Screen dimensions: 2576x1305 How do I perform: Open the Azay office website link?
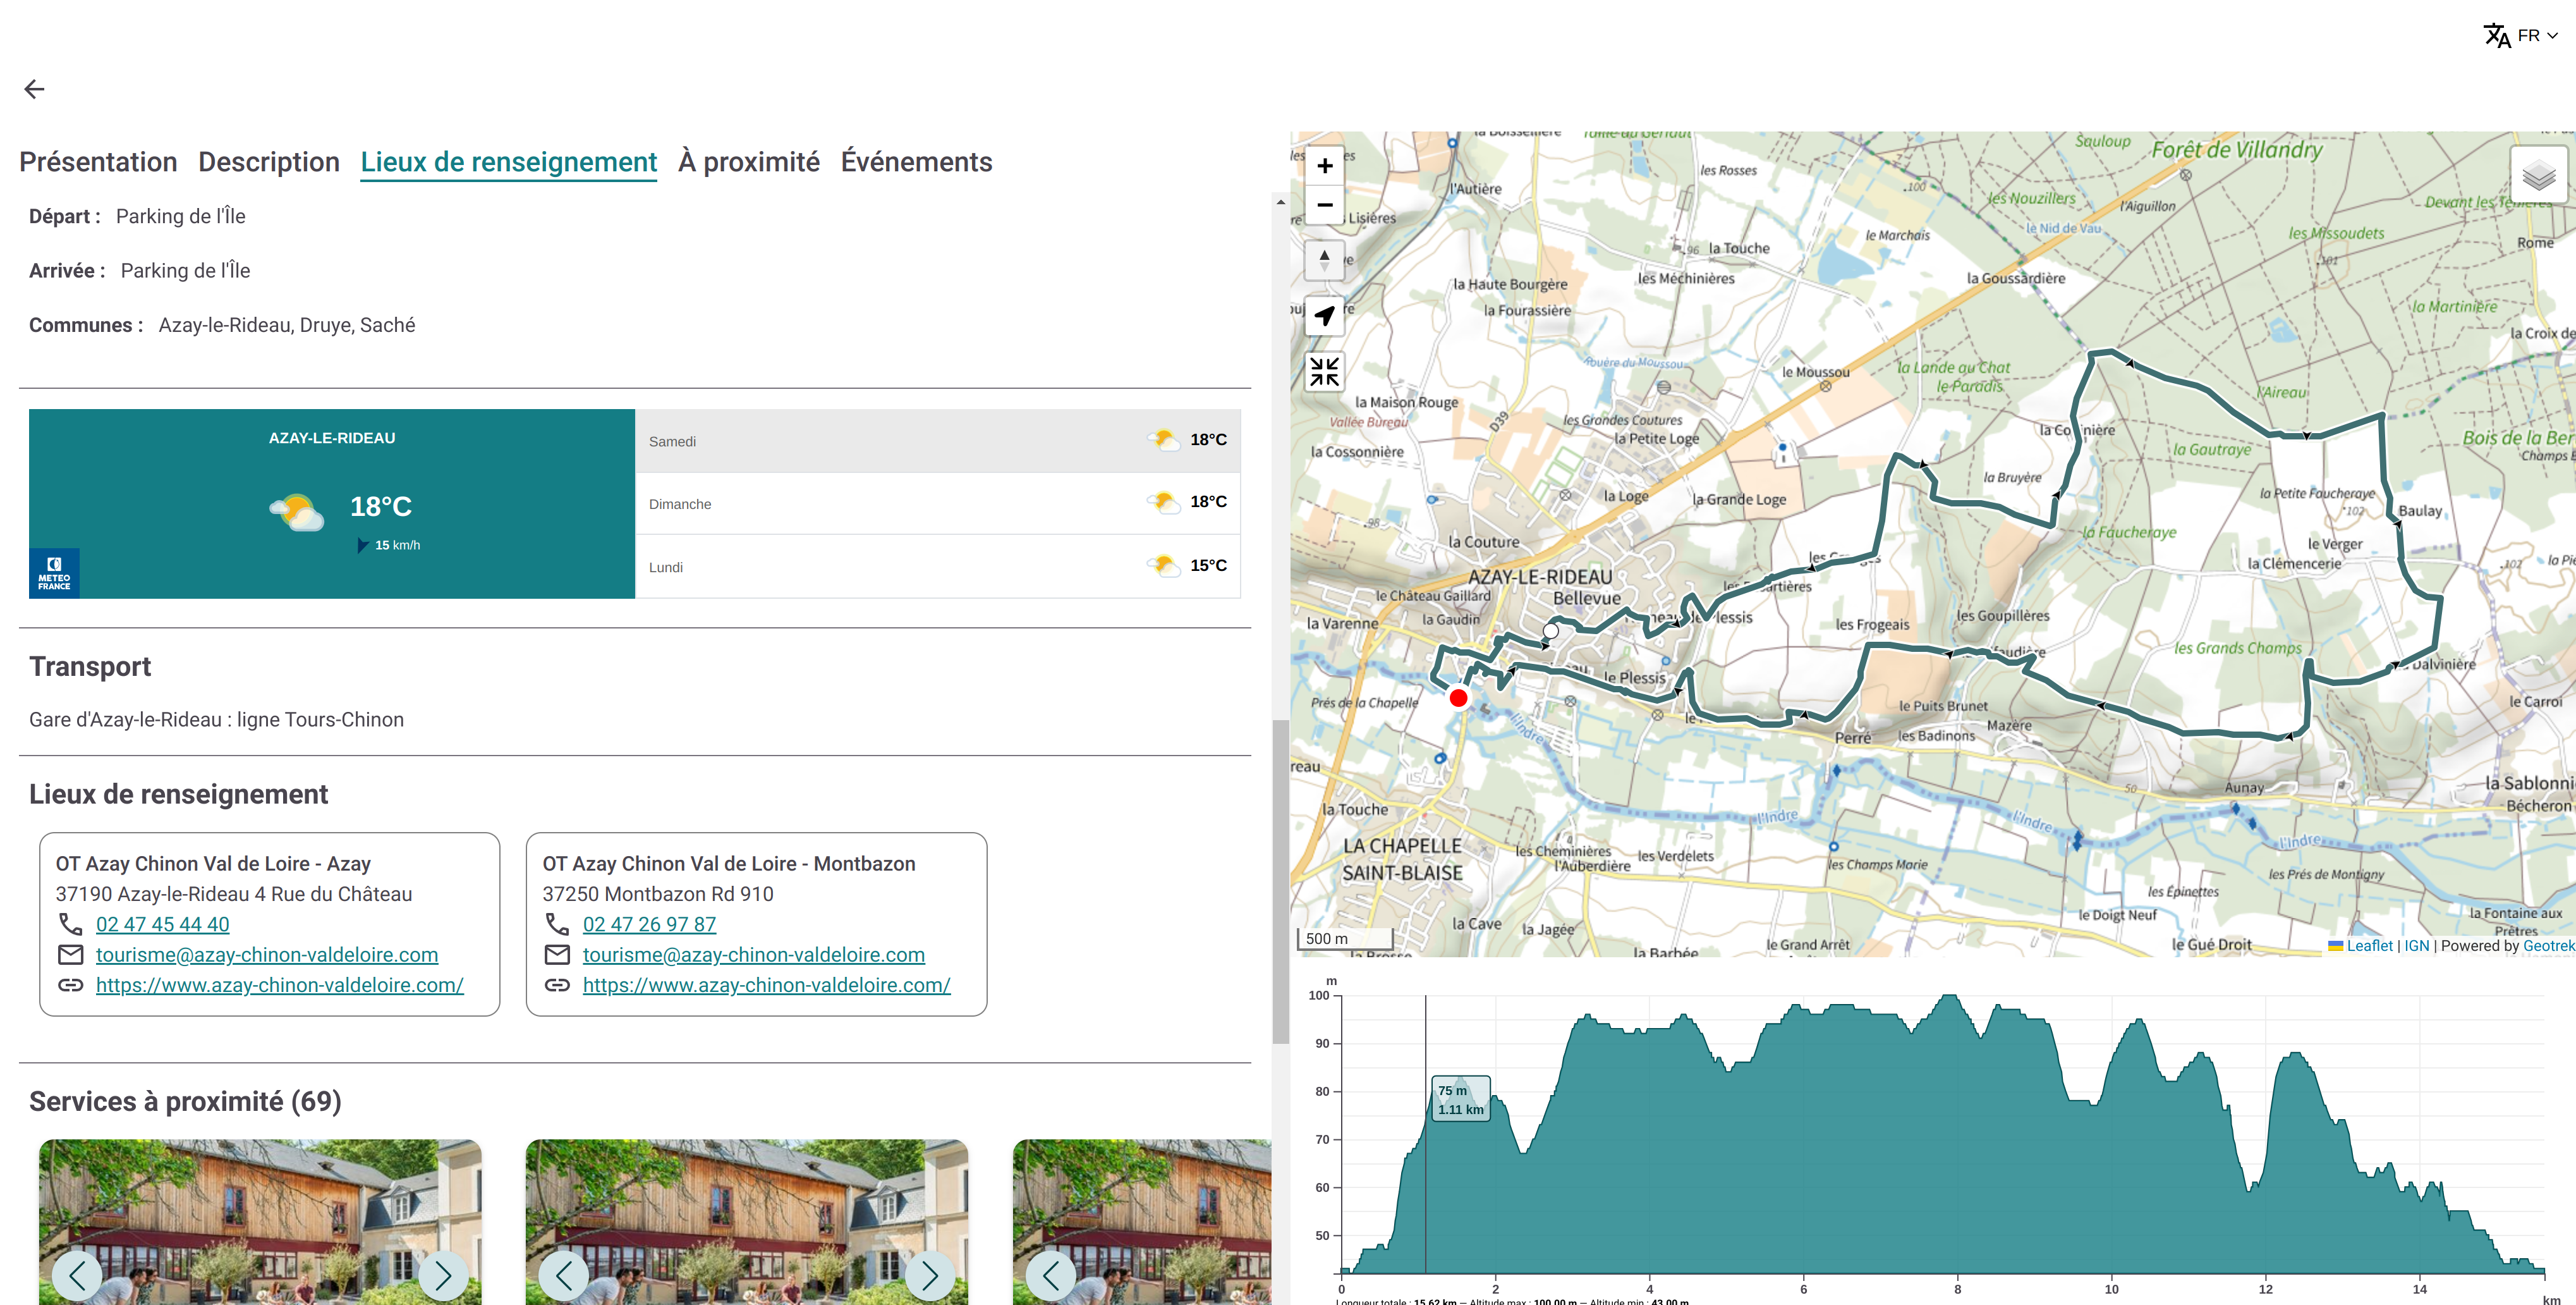(280, 986)
